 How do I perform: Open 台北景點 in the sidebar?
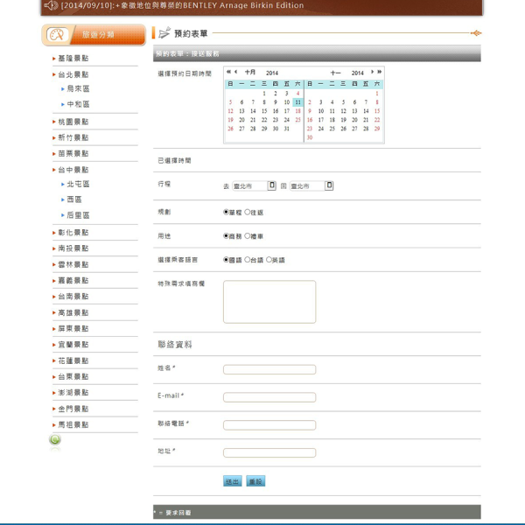click(73, 74)
